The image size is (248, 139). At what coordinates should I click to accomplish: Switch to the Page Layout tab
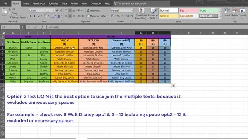(39, 3)
